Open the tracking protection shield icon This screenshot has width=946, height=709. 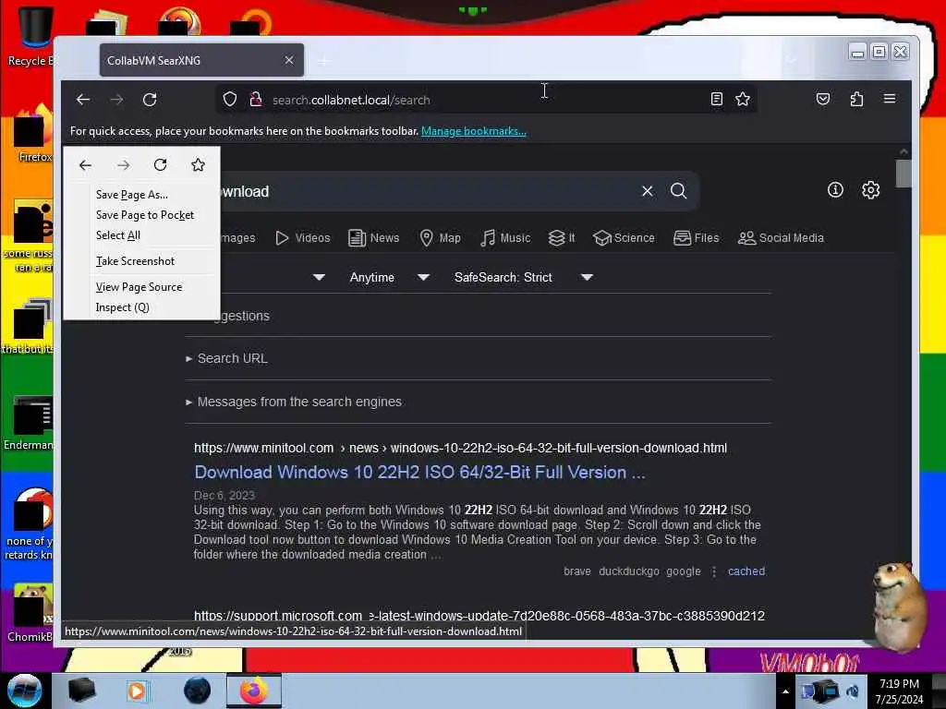[230, 100]
